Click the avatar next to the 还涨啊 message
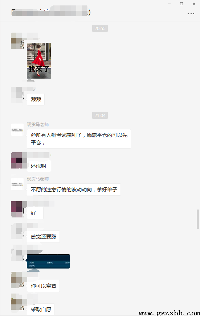The height and width of the screenshot is (316, 200). [x=17, y=161]
